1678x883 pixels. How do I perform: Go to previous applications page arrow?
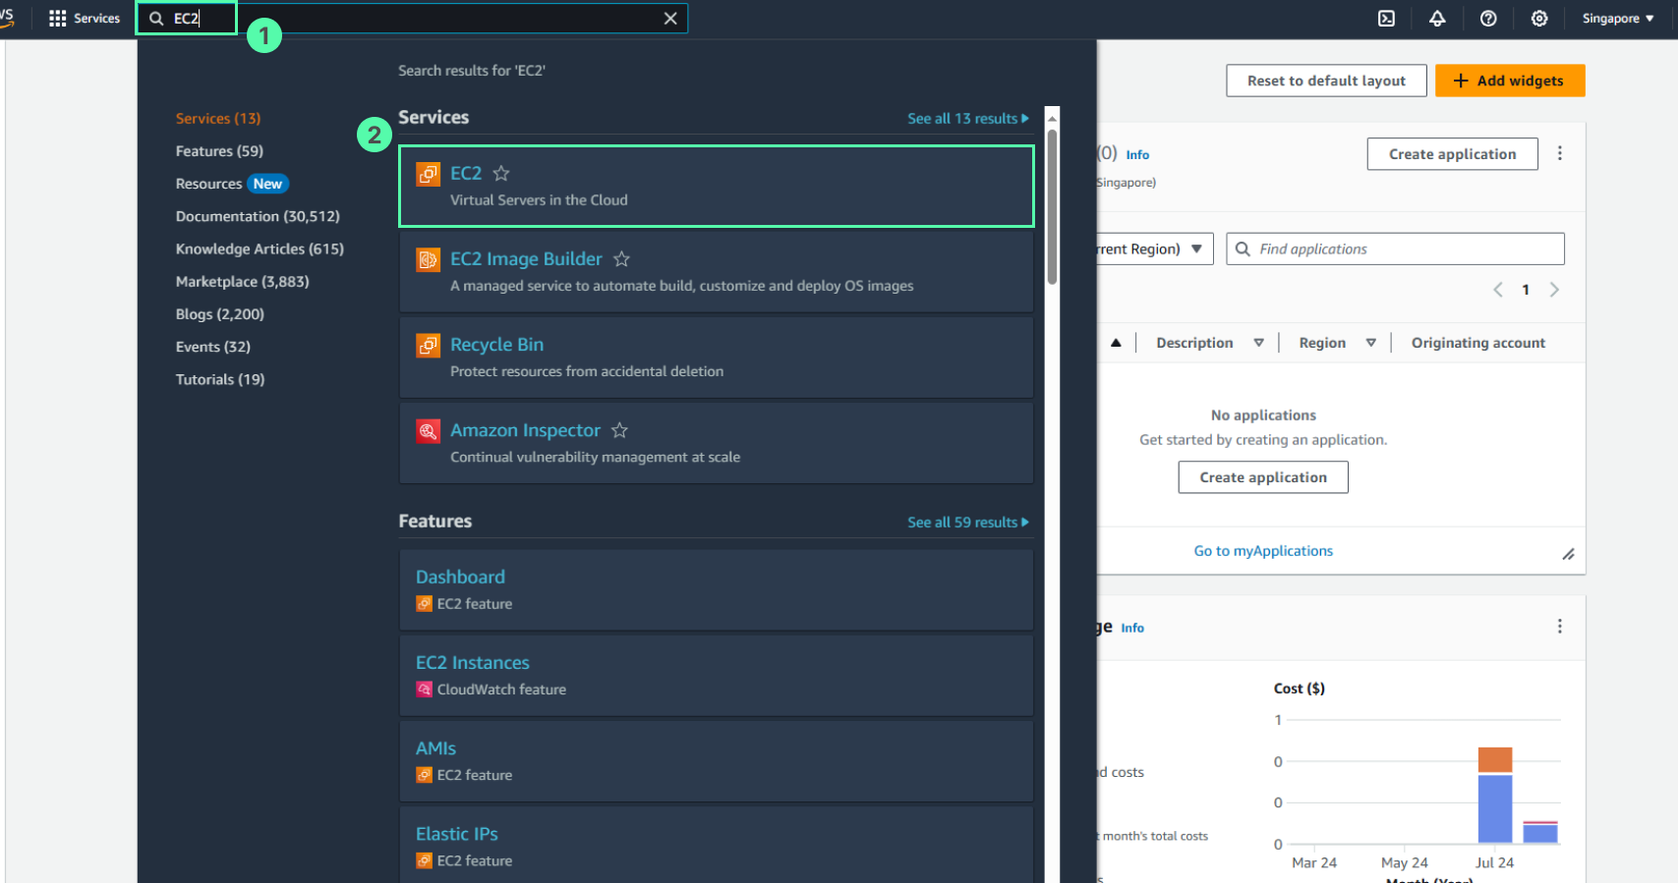pos(1498,290)
